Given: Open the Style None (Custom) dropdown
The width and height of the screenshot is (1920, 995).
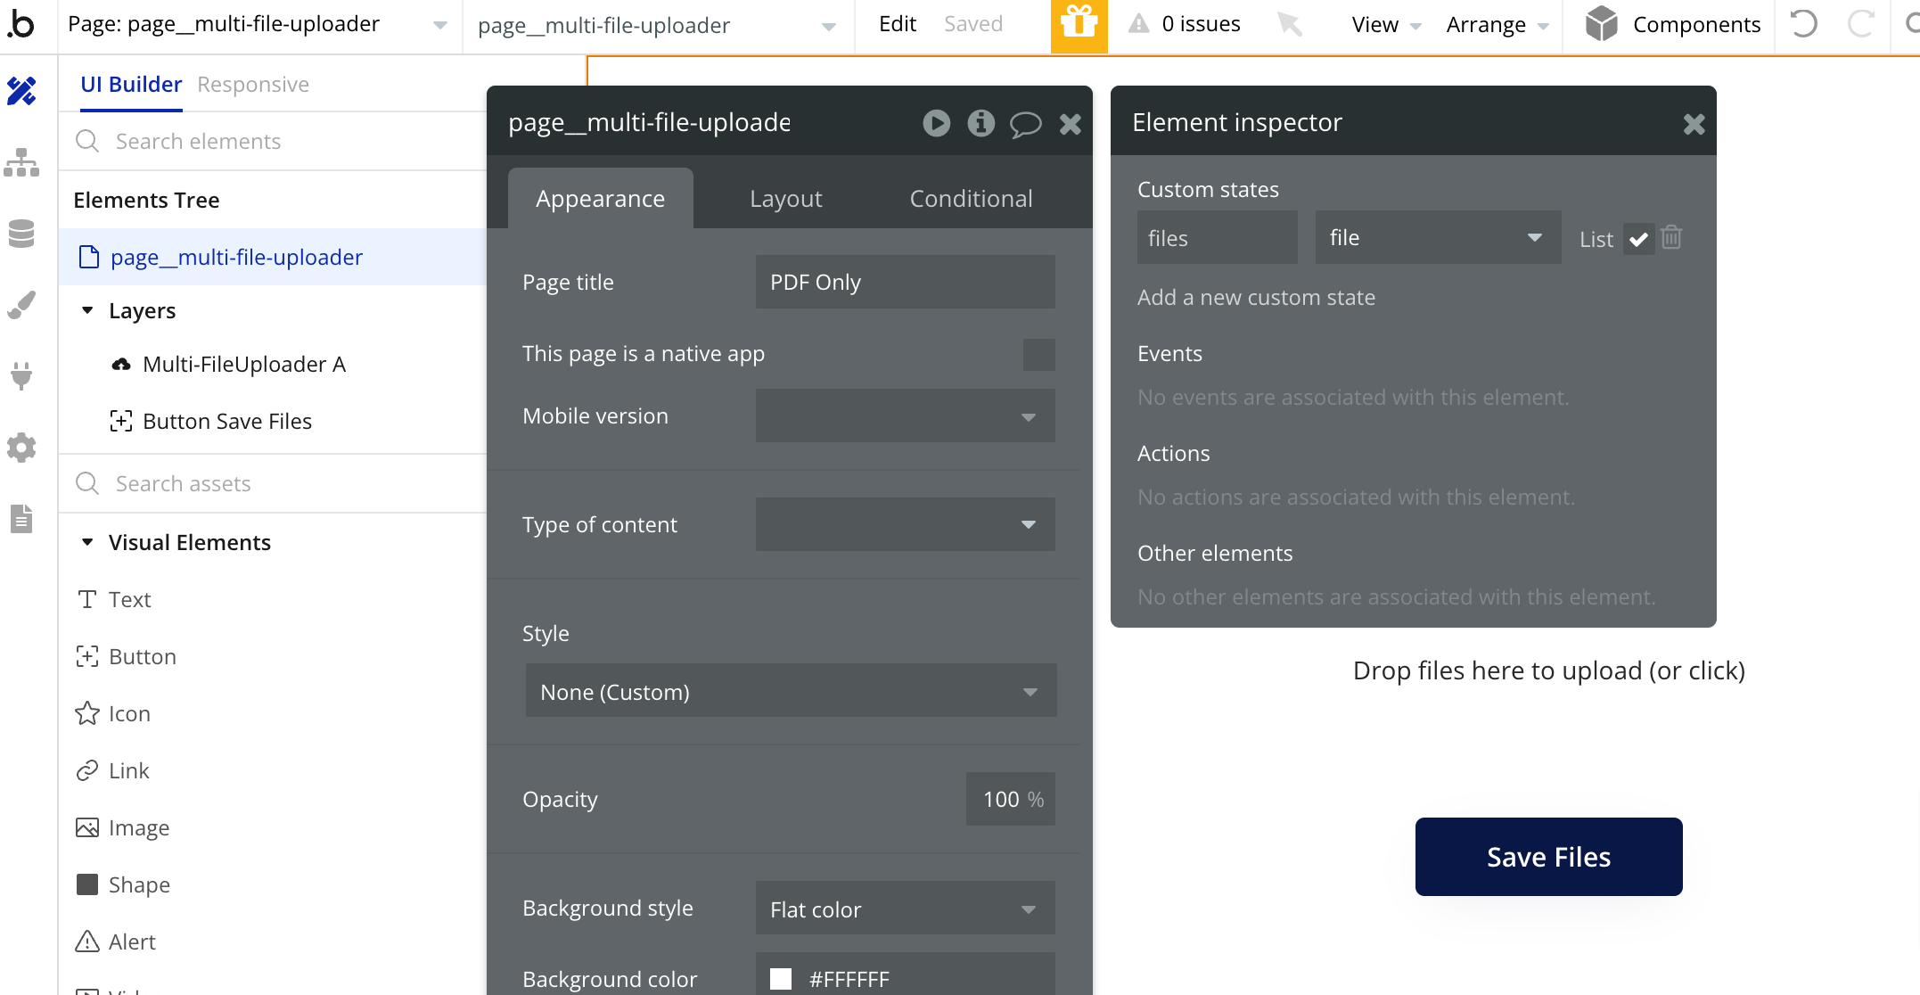Looking at the screenshot, I should (791, 690).
